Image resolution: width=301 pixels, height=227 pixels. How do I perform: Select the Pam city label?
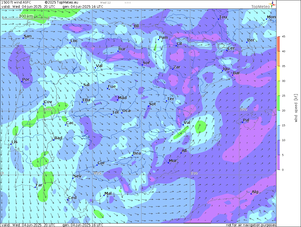pos(163,37)
